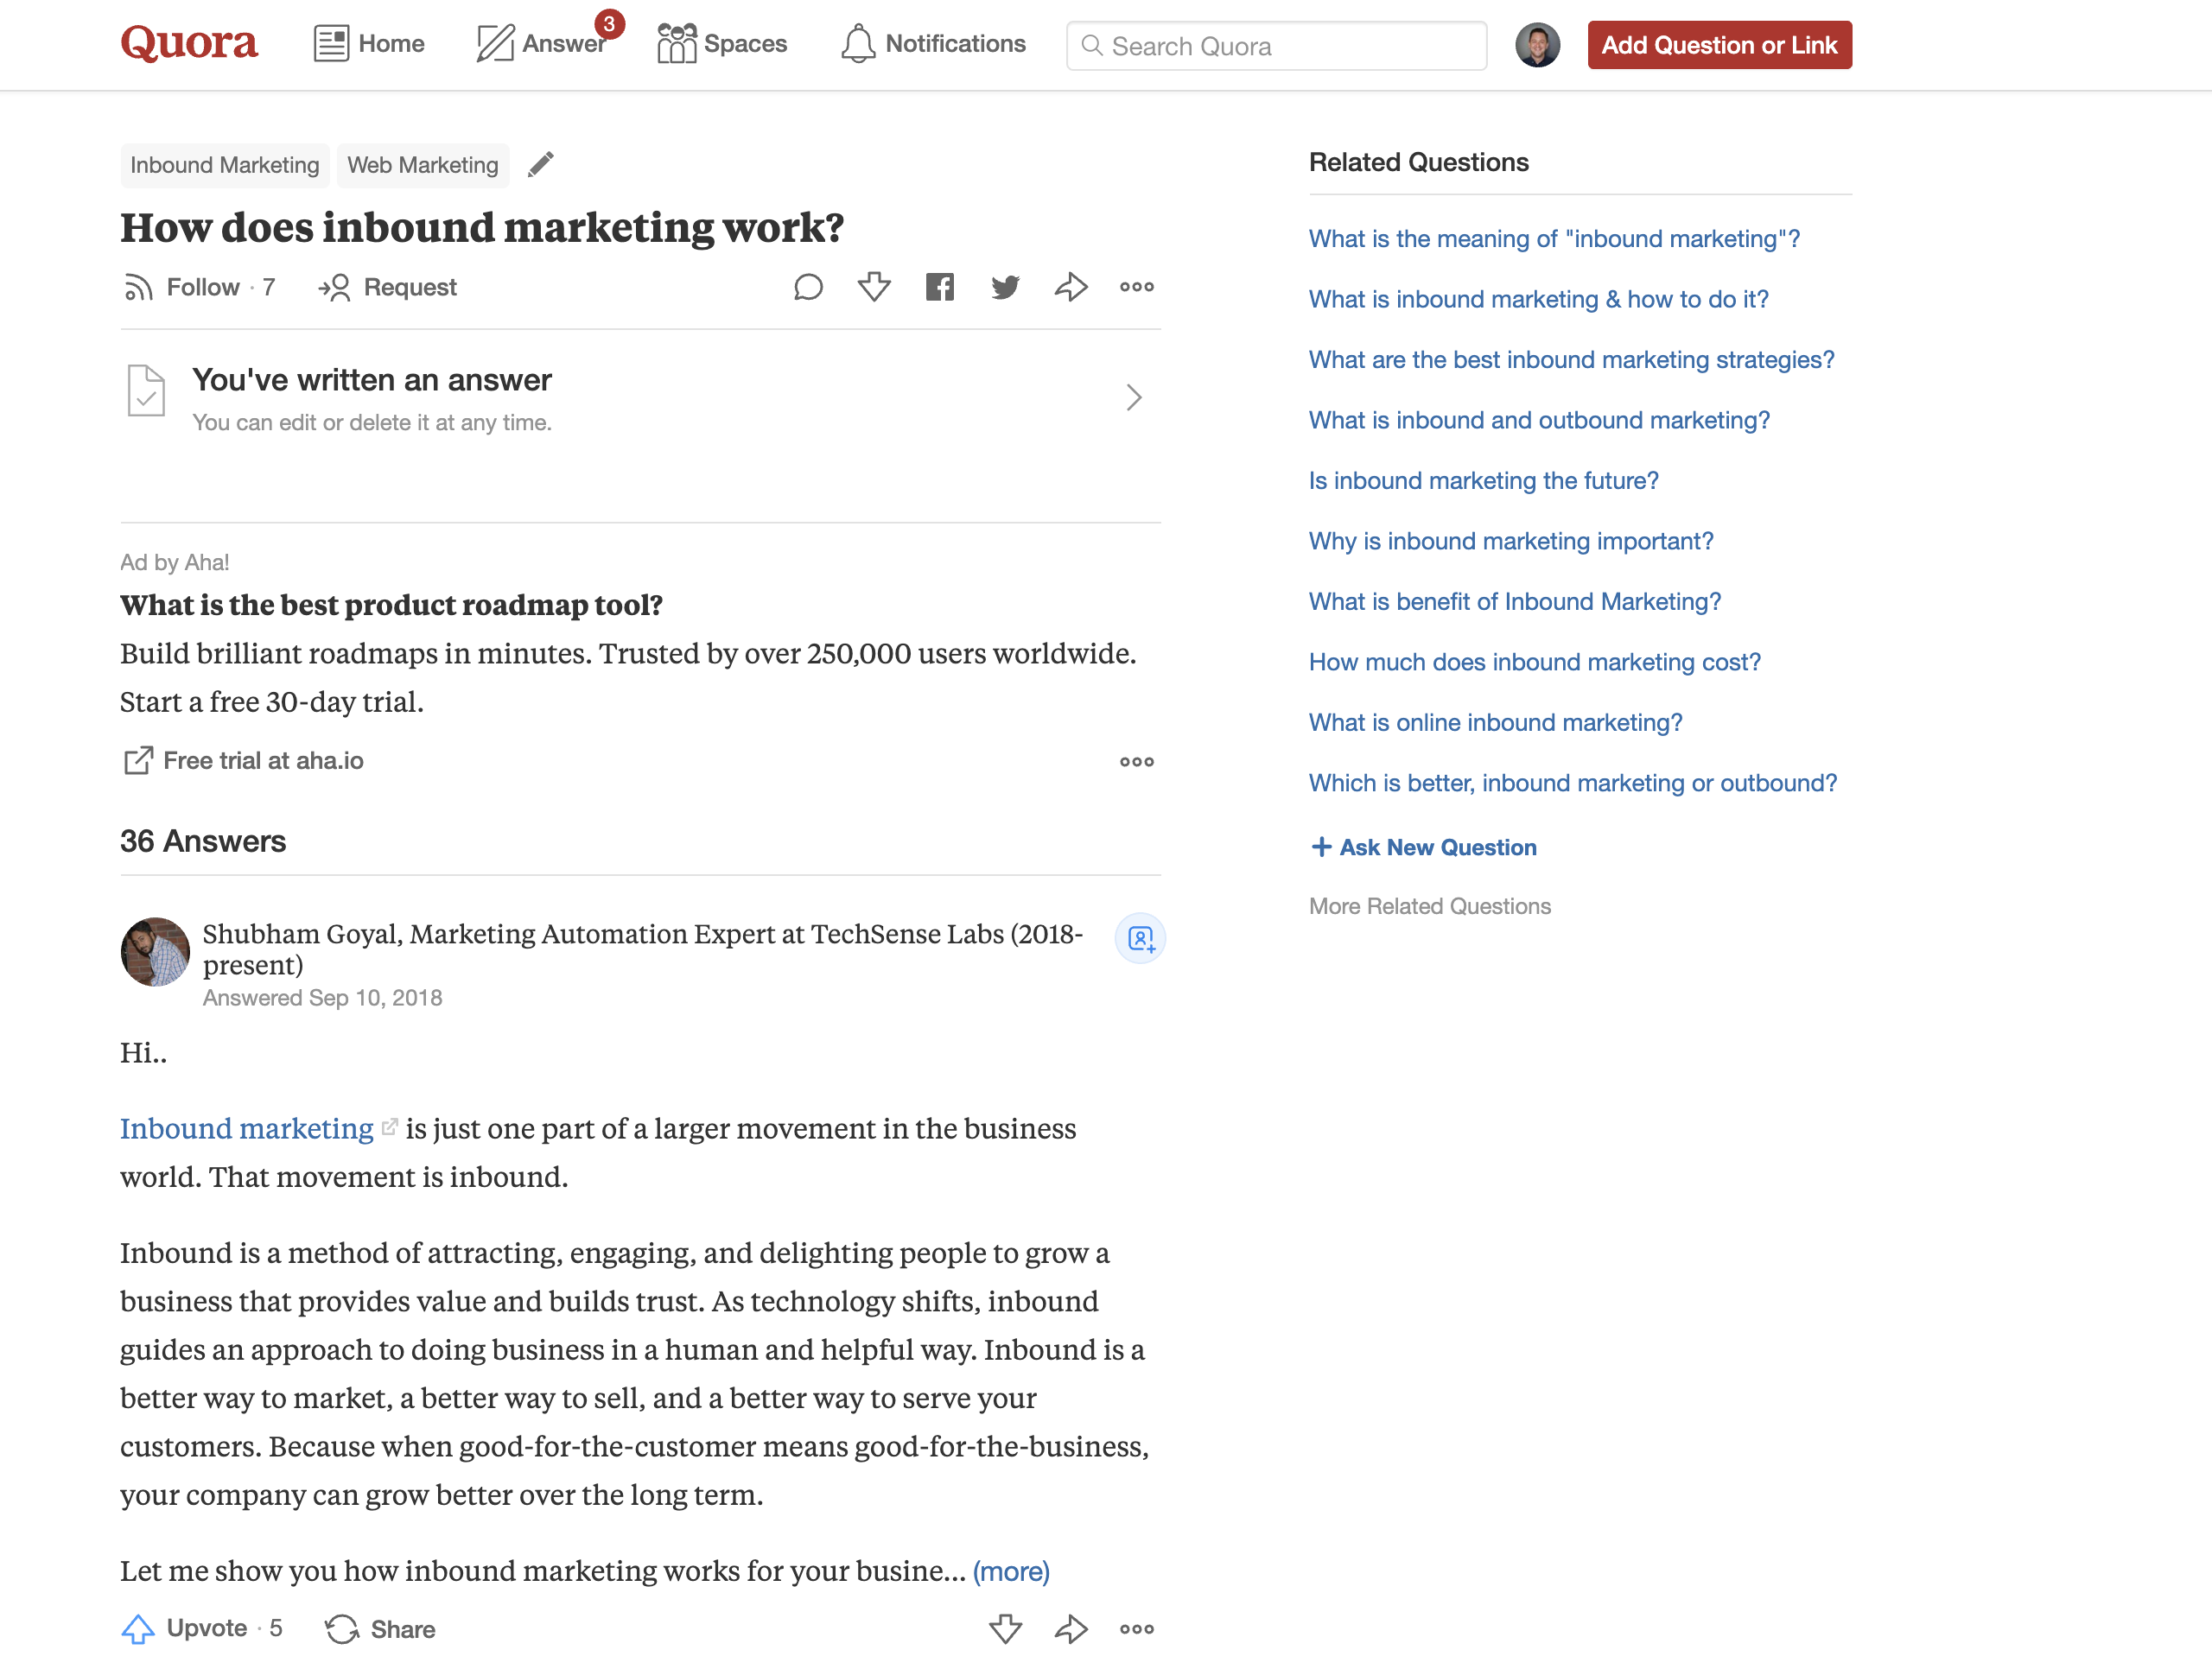Click the comment bubble icon under question
Screen dimensions: 2212x1669
[808, 288]
